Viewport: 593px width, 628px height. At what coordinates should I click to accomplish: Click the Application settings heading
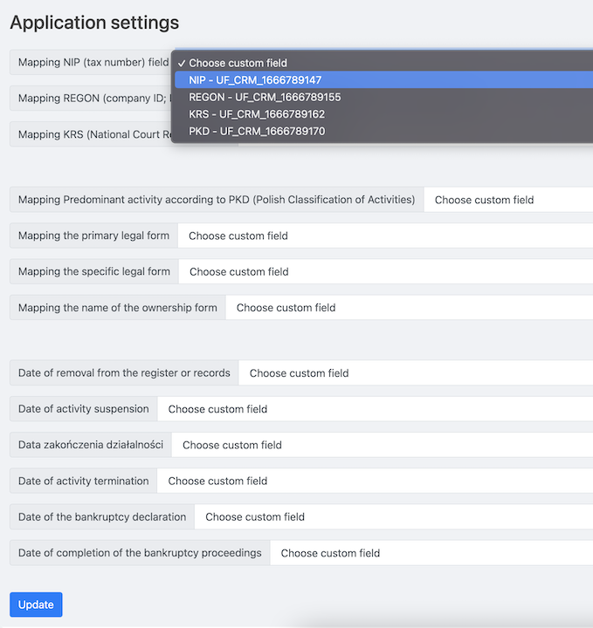pyautogui.click(x=94, y=23)
